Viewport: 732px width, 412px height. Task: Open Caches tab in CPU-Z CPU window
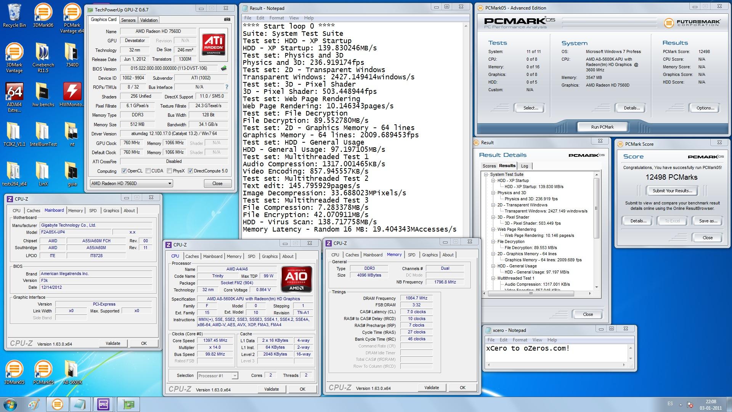192,256
